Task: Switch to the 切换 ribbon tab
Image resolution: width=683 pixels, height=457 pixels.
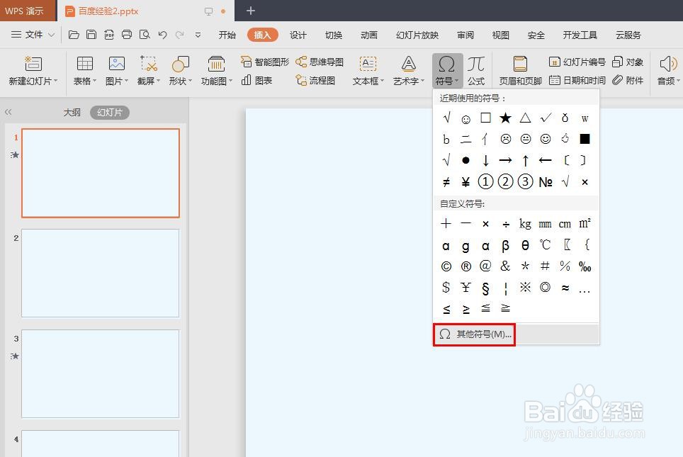Action: coord(334,35)
